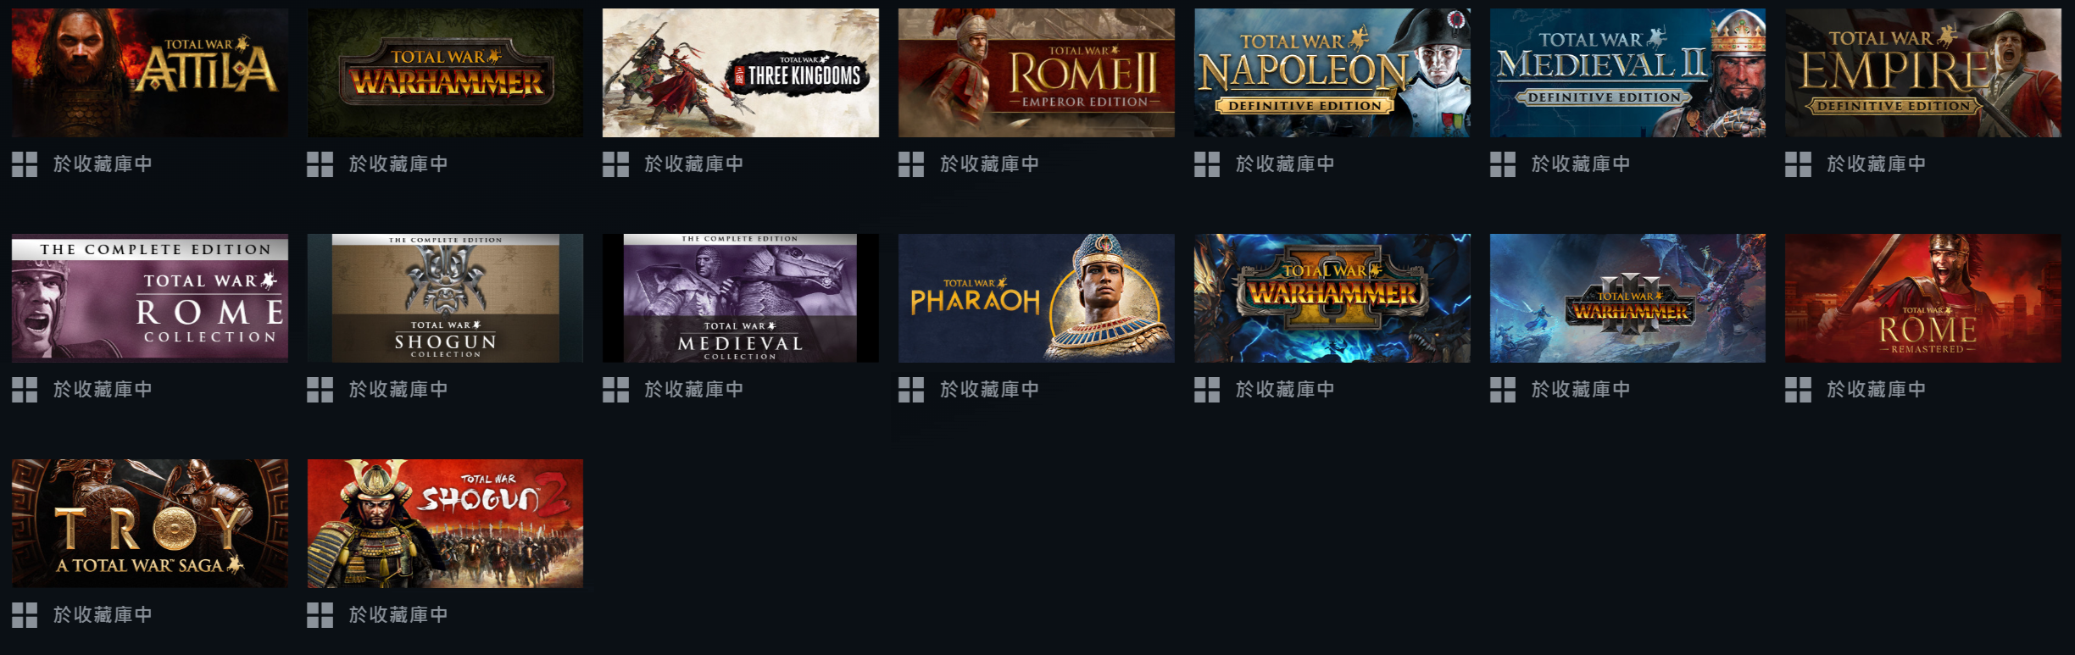Click library grid icon under Empire

click(1798, 164)
